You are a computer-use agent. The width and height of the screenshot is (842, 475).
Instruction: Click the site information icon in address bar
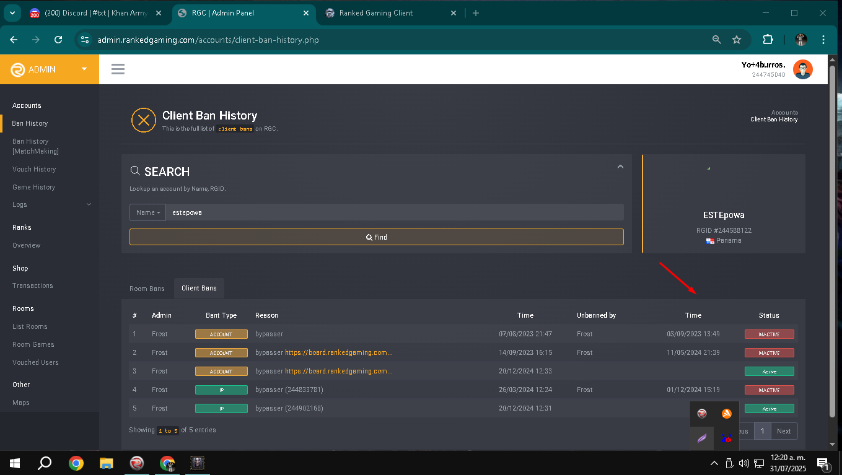point(86,40)
